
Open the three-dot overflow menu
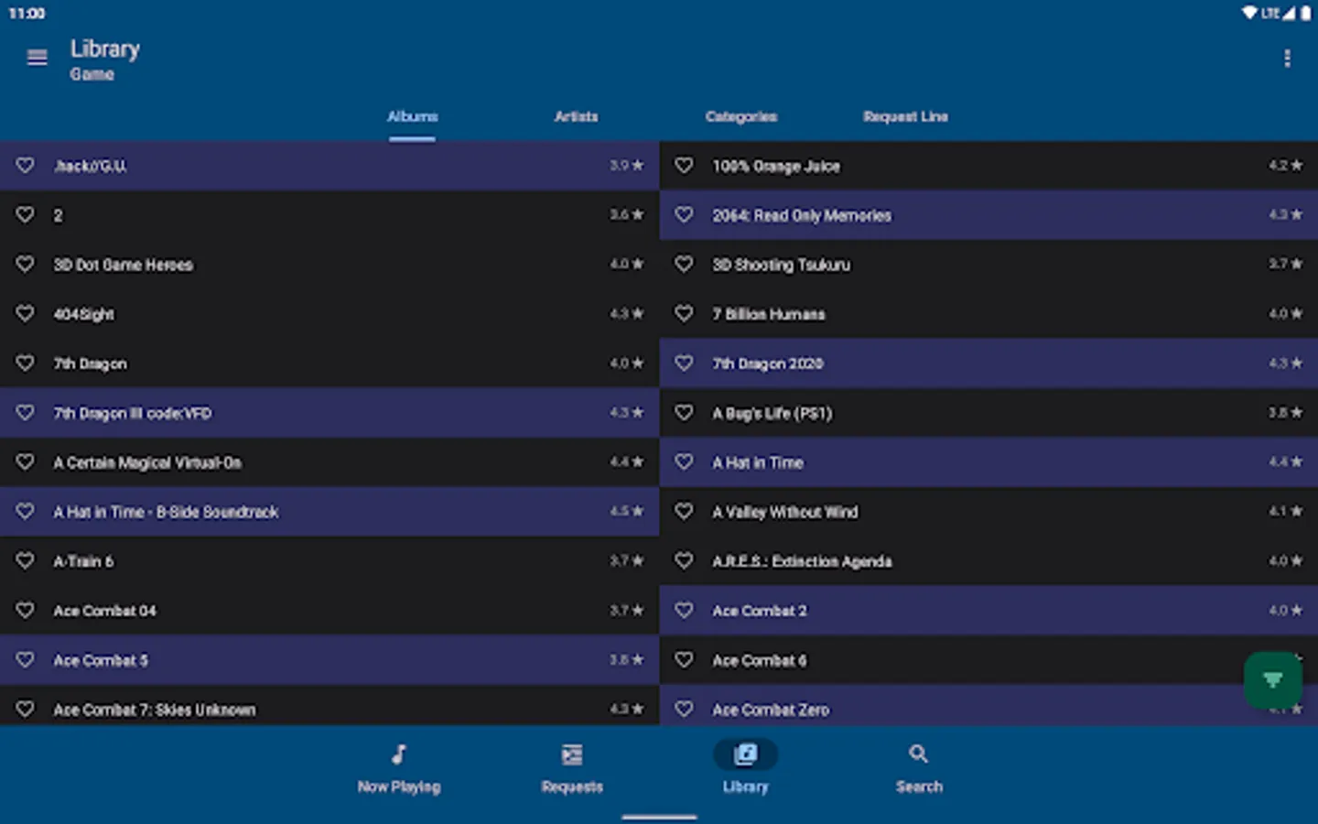point(1287,59)
